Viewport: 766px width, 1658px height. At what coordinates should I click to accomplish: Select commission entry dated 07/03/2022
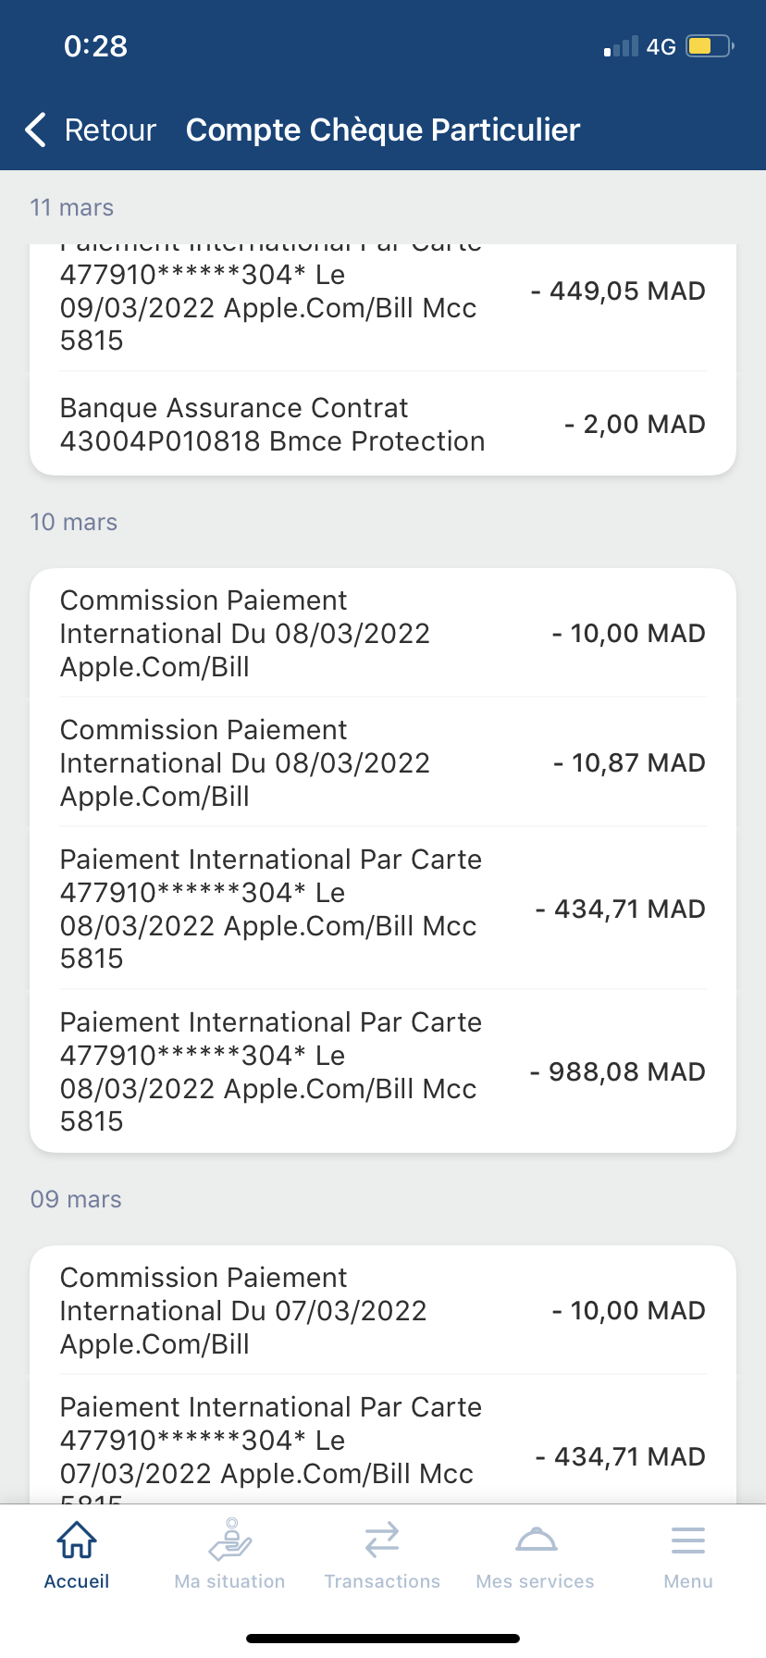(x=383, y=1310)
